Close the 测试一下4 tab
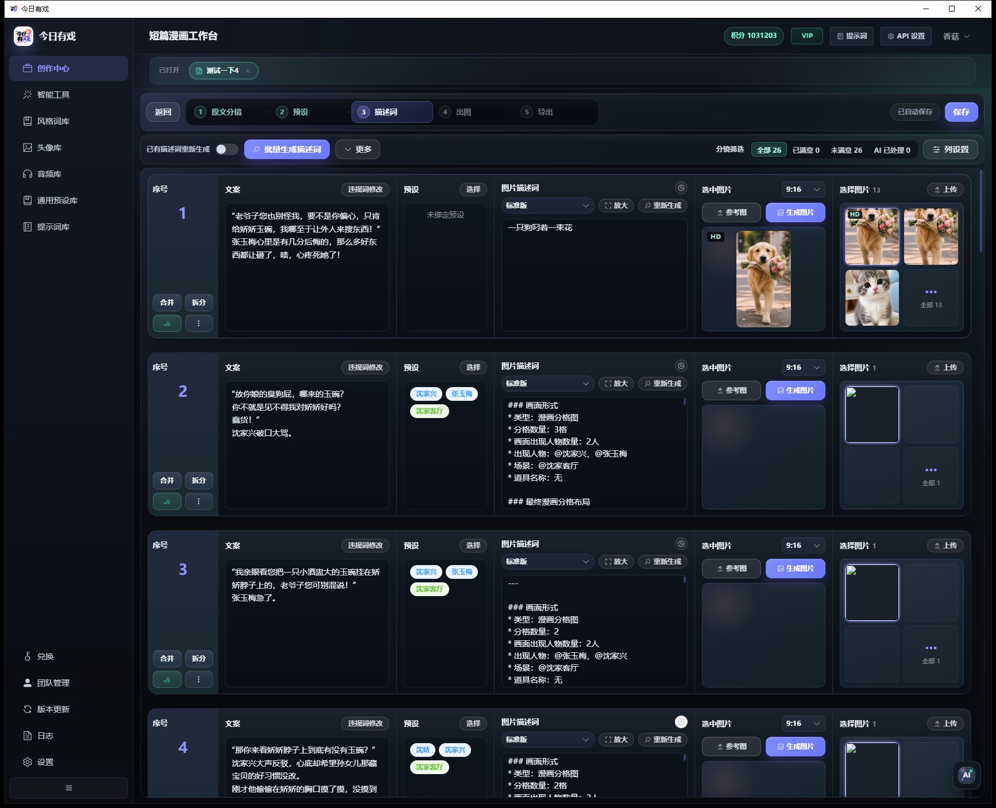Viewport: 996px width, 808px height. (248, 71)
